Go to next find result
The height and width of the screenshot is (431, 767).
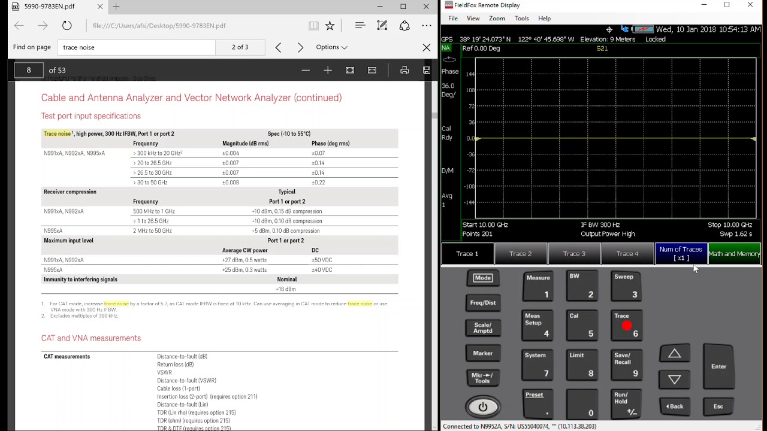[x=300, y=47]
